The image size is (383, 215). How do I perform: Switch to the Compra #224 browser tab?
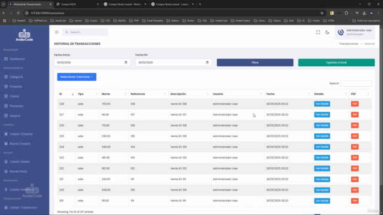tap(77, 4)
